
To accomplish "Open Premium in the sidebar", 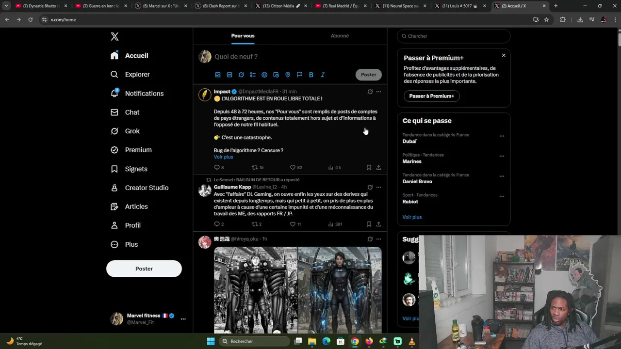I will coord(131,150).
